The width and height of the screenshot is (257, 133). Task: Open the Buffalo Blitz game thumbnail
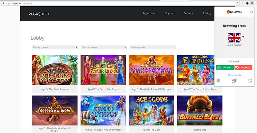pos(200,110)
